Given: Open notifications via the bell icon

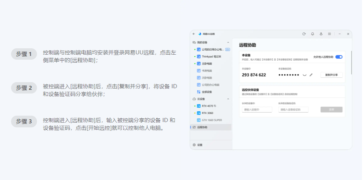Looking at the screenshot, I should pos(313,34).
